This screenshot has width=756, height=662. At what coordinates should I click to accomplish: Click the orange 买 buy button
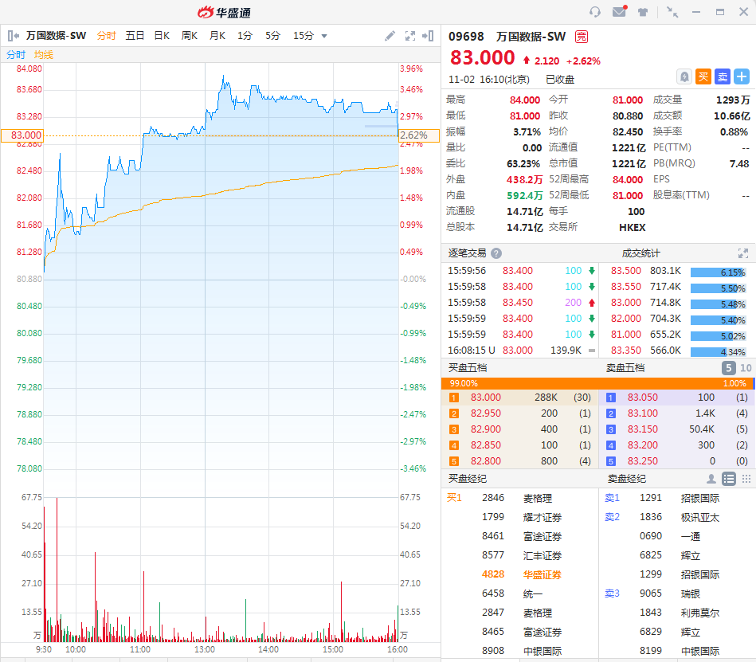coord(703,76)
